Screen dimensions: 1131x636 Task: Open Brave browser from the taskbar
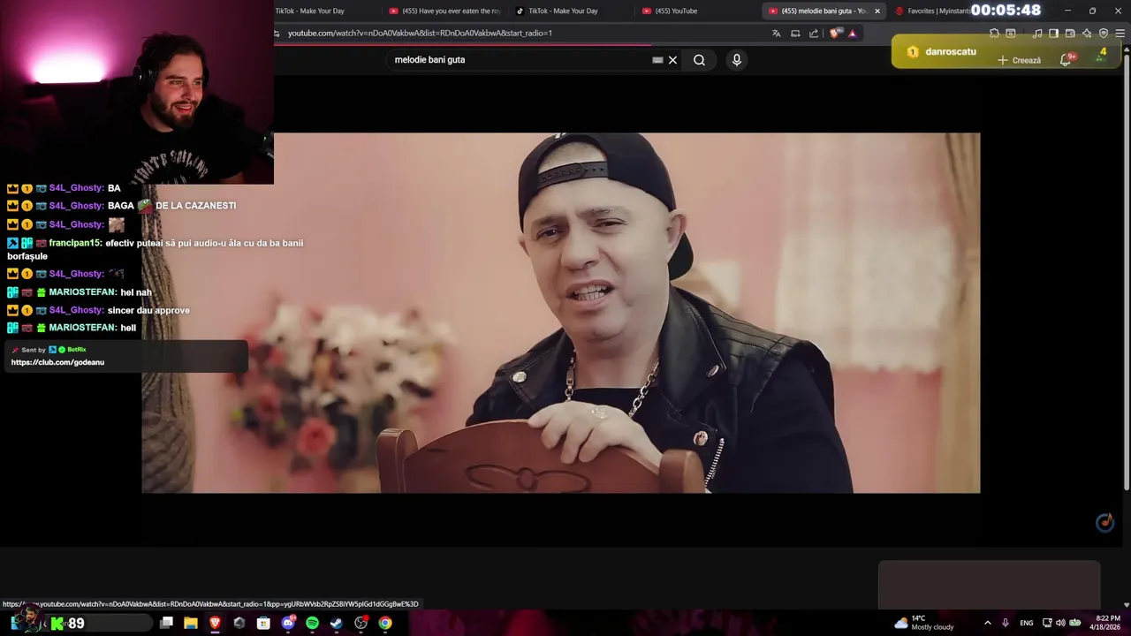215,623
